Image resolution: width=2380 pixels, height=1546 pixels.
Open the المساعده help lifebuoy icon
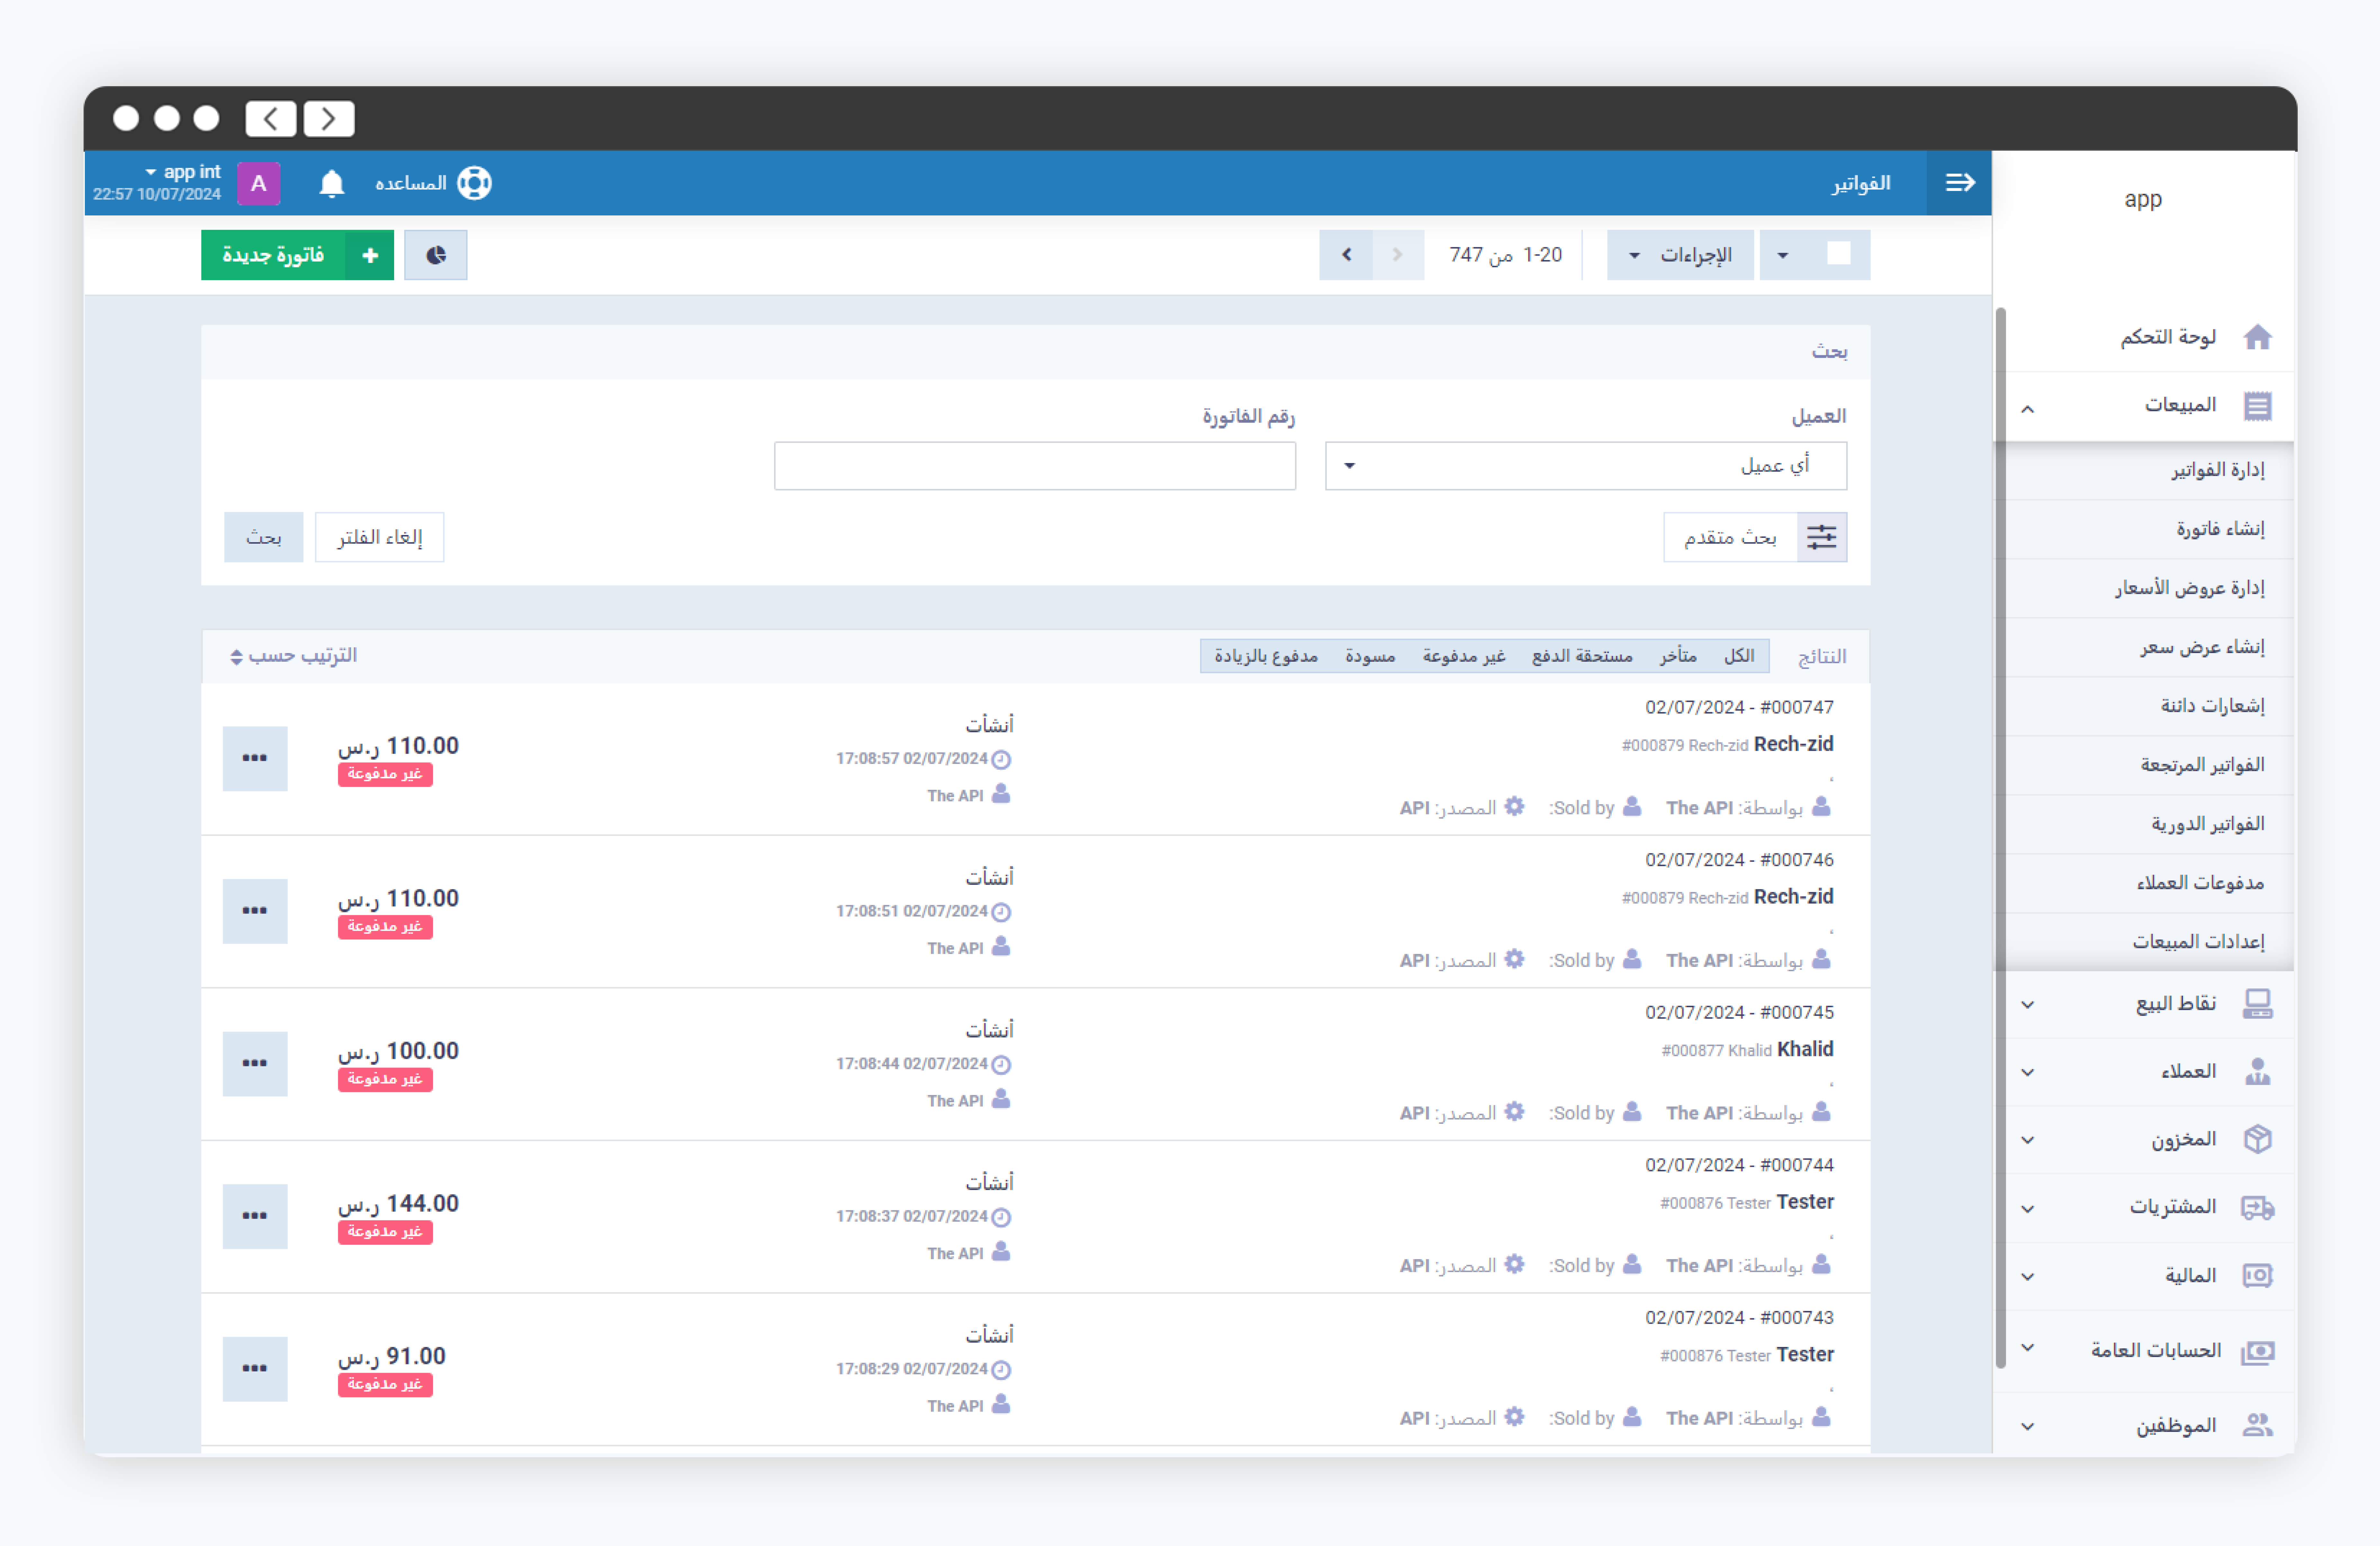pos(474,183)
